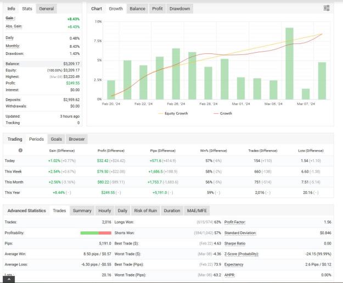Click the Profitability green-red bar

point(96,233)
